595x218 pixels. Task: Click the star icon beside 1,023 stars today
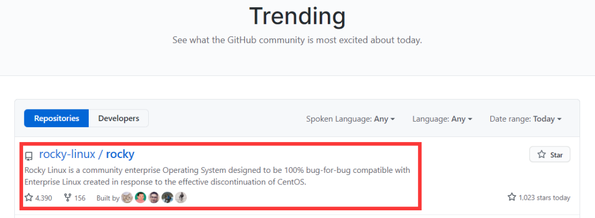pos(512,197)
